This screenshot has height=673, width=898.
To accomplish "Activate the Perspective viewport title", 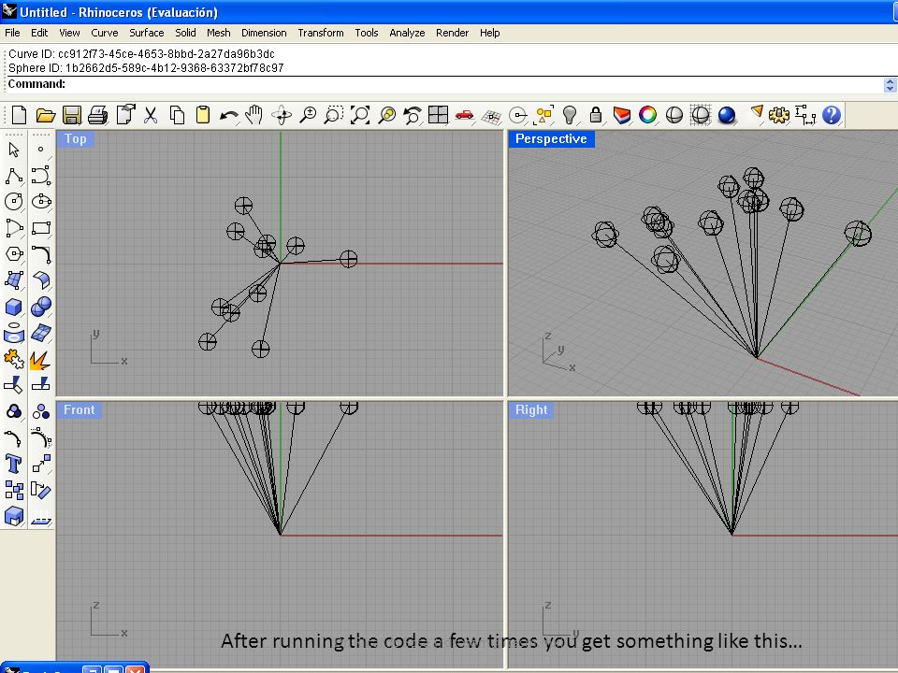I will click(551, 139).
